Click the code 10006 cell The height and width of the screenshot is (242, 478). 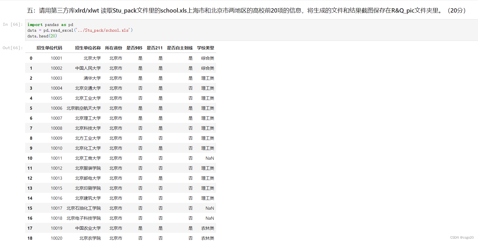(x=56, y=108)
